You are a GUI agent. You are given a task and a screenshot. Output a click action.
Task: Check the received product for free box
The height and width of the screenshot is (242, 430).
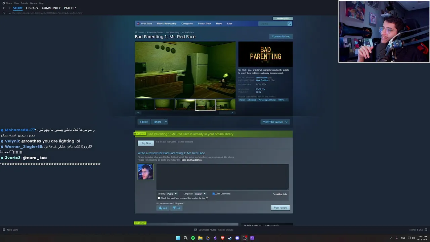click(x=159, y=198)
